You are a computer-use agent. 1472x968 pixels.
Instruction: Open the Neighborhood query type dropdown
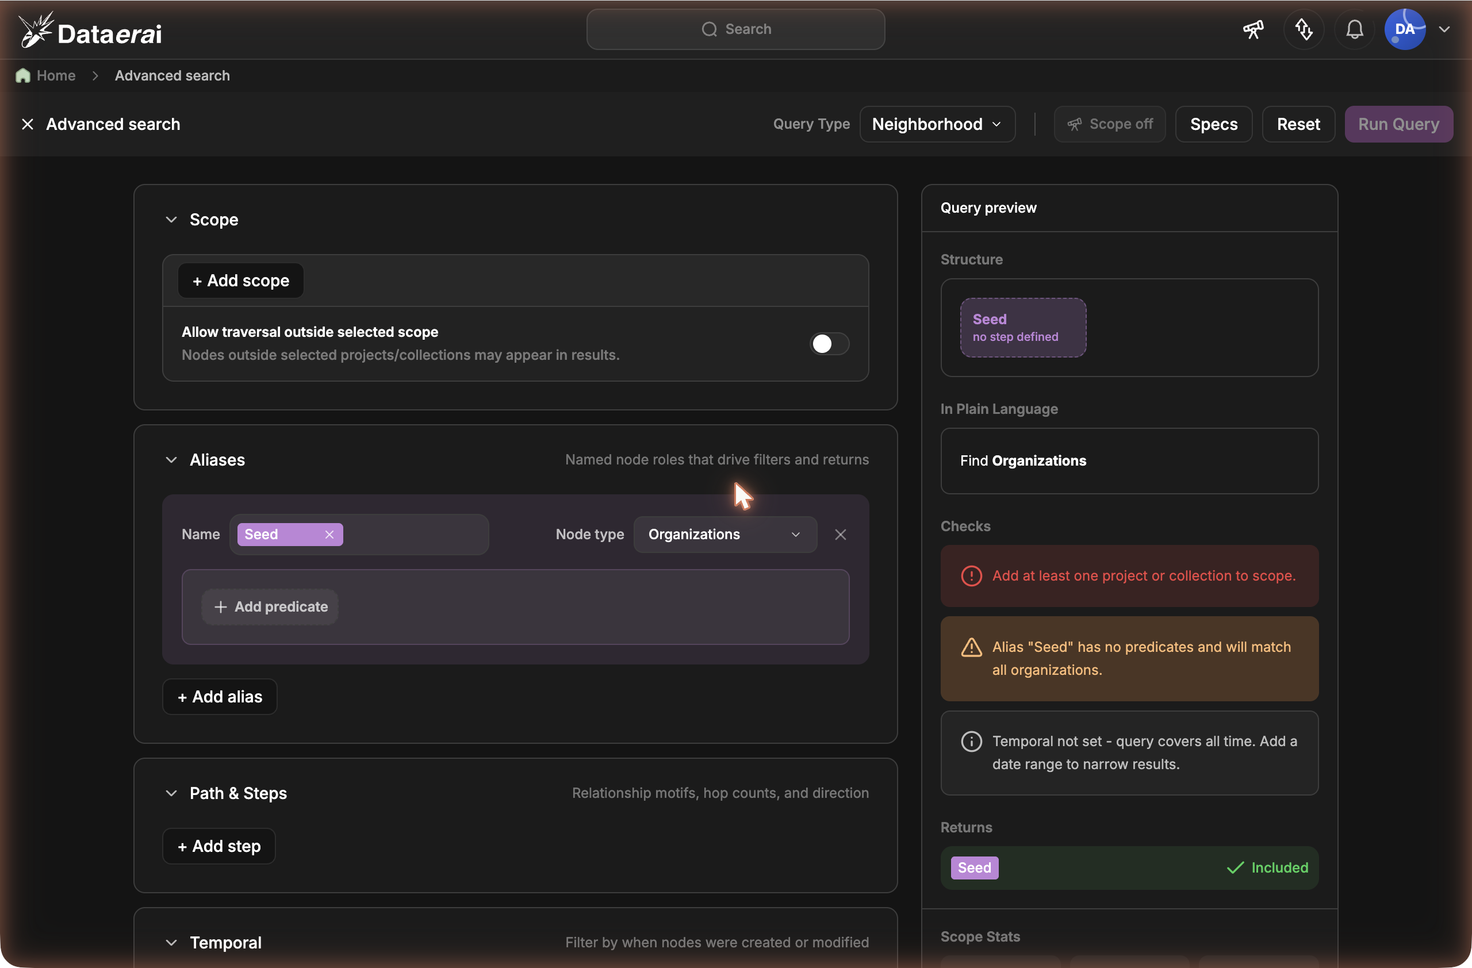coord(937,124)
